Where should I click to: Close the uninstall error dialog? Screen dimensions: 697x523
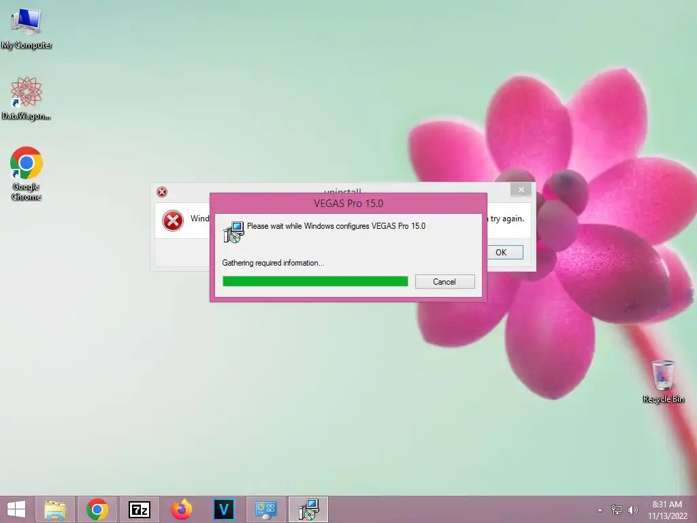point(521,190)
